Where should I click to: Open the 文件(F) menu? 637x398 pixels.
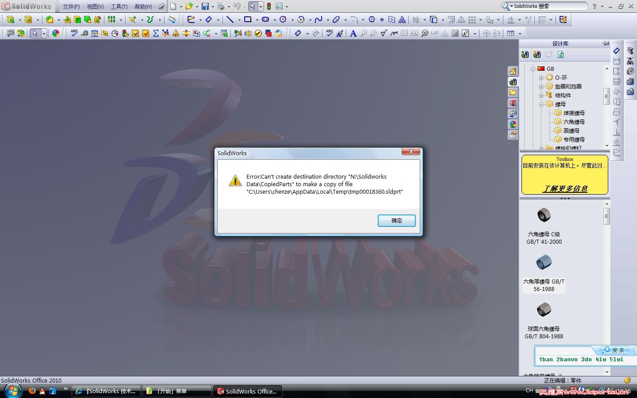point(71,7)
